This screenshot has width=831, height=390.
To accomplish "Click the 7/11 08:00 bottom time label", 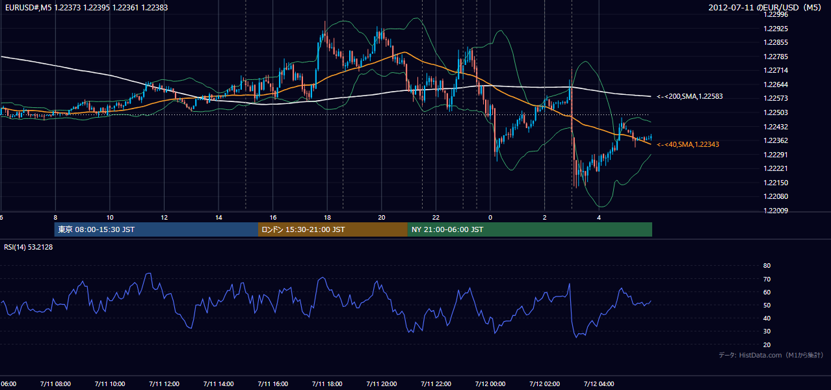I will (55, 383).
